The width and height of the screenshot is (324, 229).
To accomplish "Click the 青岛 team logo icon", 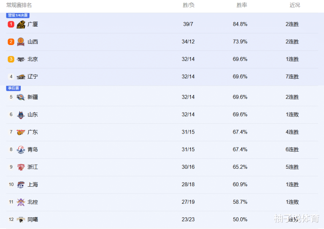I will coord(21,150).
